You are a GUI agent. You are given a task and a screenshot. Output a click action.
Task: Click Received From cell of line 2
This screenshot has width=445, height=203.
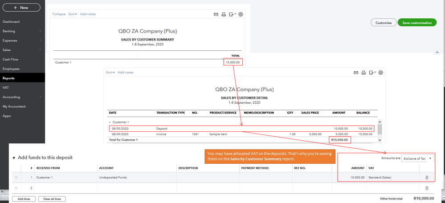click(66, 188)
